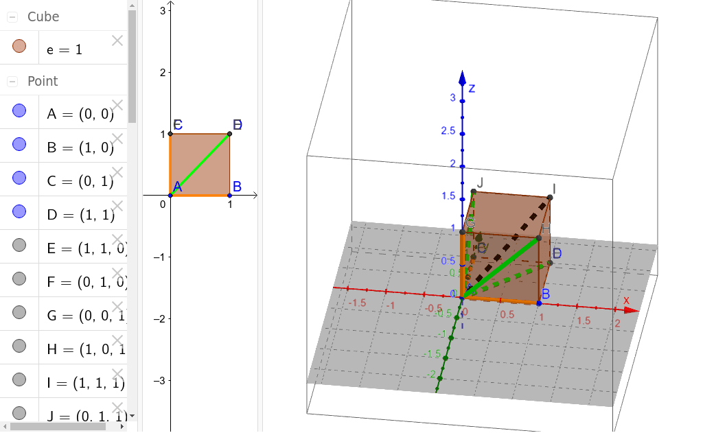Toggle visibility circle of point B

coord(19,144)
